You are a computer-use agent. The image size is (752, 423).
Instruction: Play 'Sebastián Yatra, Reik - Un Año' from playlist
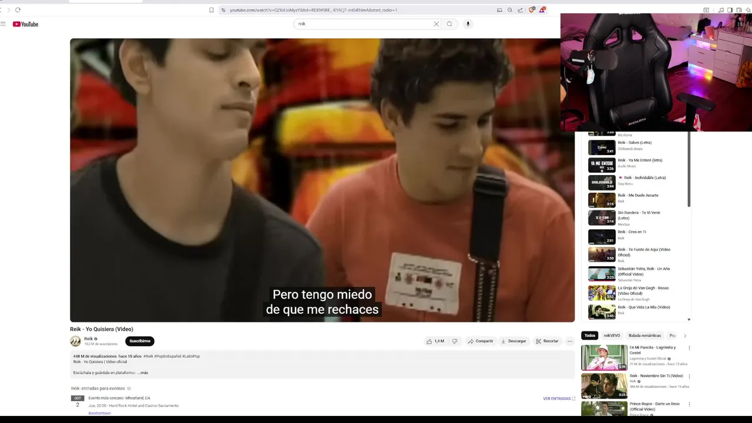tap(636, 274)
